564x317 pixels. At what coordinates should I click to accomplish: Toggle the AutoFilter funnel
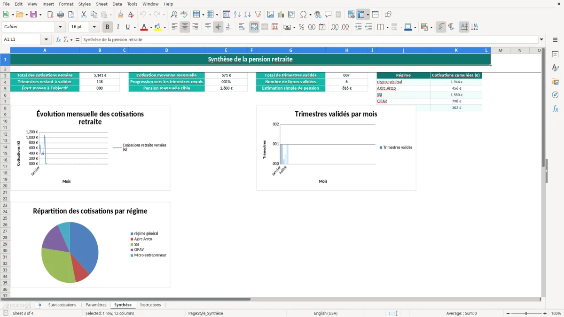[258, 15]
